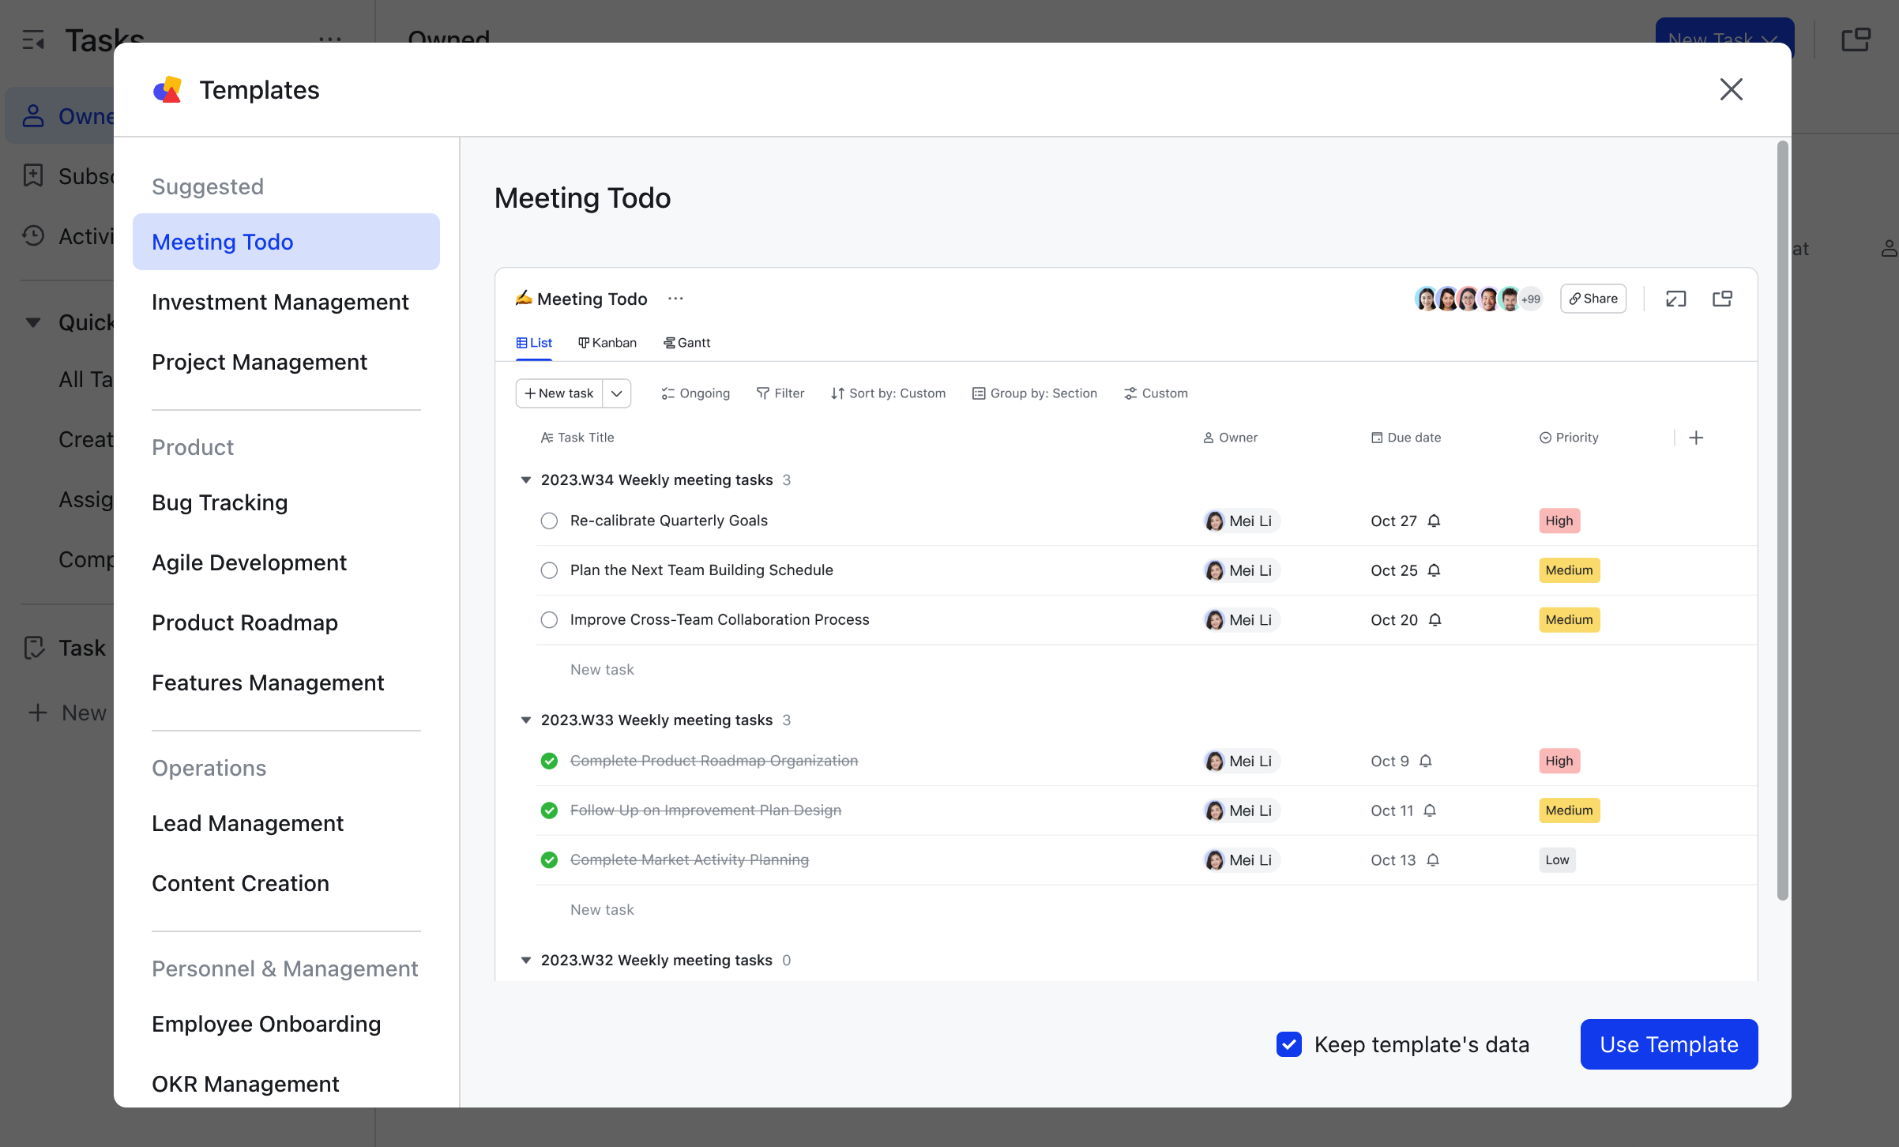Uncheck Follow Up on Improvement Plan Design
Viewport: 1899px width, 1147px height.
(549, 810)
